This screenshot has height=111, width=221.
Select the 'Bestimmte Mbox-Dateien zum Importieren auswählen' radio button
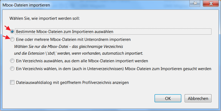tap(12, 31)
